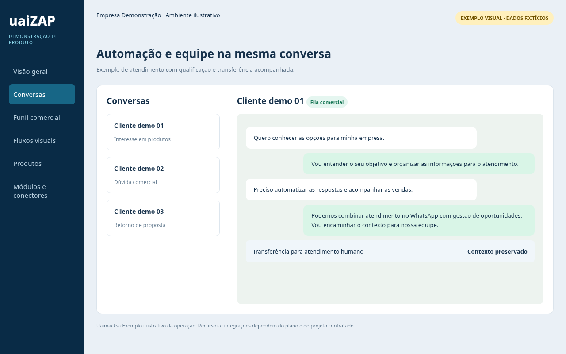Open Fluxos visuais in sidebar

tap(42, 141)
